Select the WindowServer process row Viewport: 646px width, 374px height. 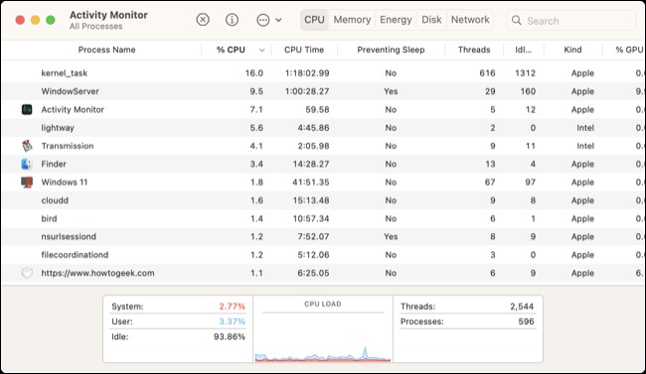pos(323,91)
